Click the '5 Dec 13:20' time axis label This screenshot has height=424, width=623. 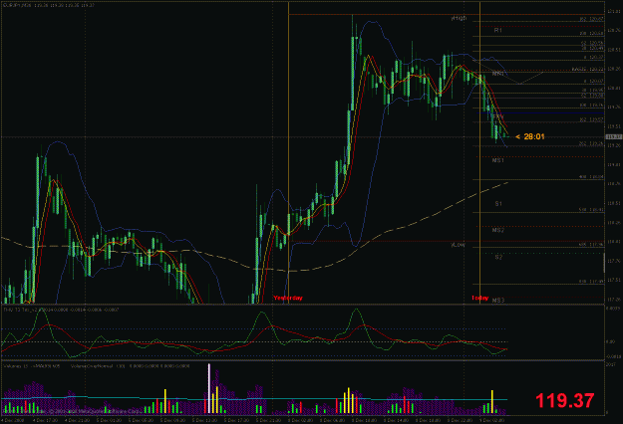pyautogui.click(x=204, y=420)
